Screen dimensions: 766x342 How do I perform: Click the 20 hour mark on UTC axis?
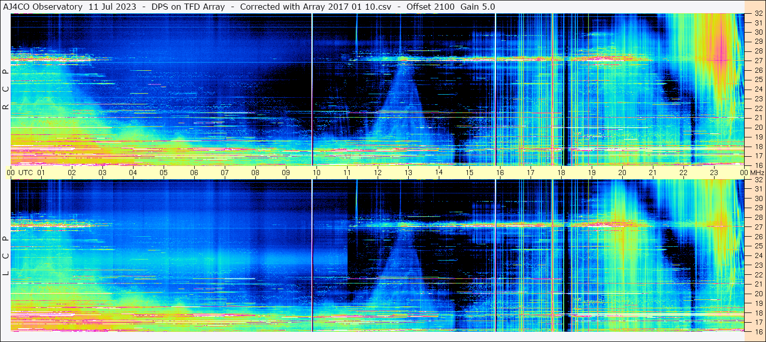622,173
